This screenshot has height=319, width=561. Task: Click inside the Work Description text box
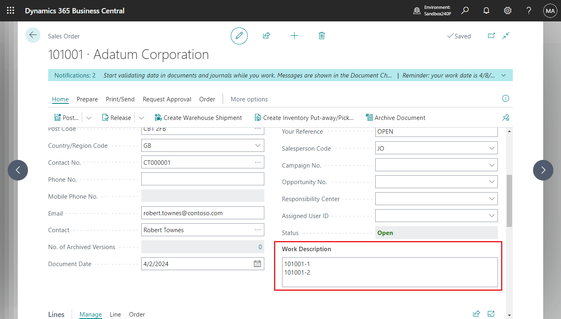click(389, 271)
